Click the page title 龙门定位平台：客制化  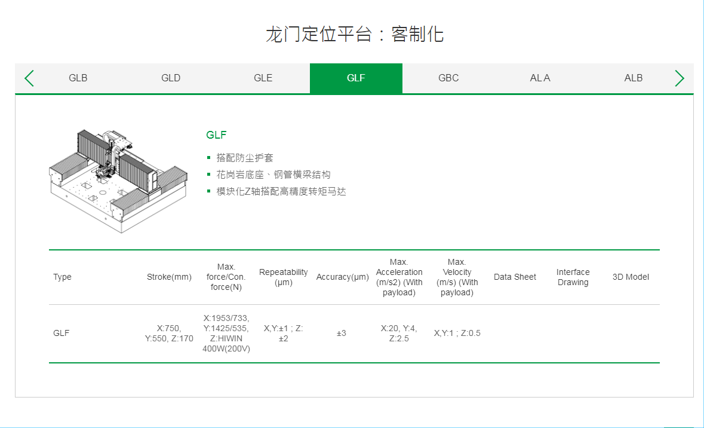(355, 35)
